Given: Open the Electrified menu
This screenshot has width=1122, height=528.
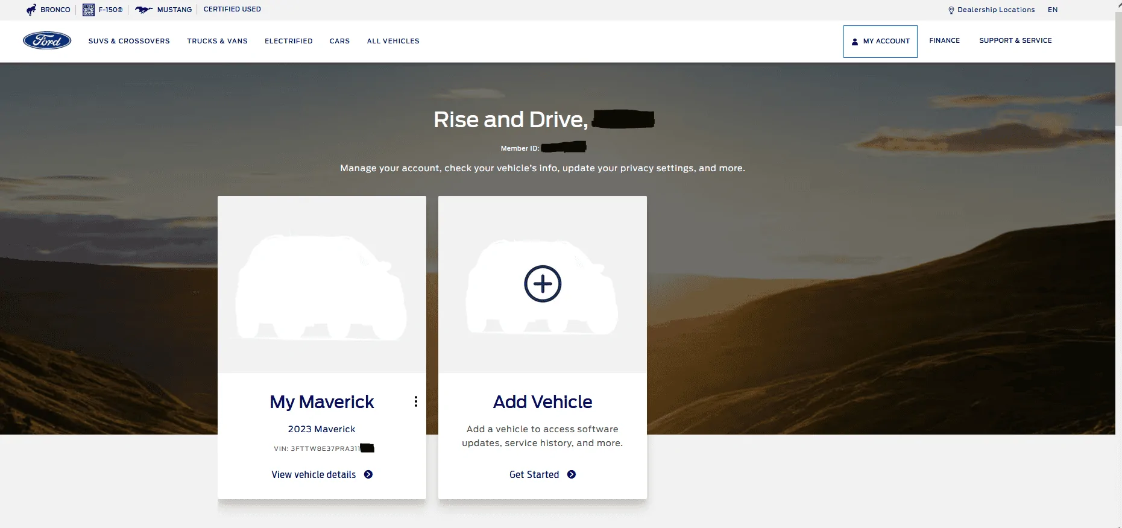Looking at the screenshot, I should (x=289, y=41).
